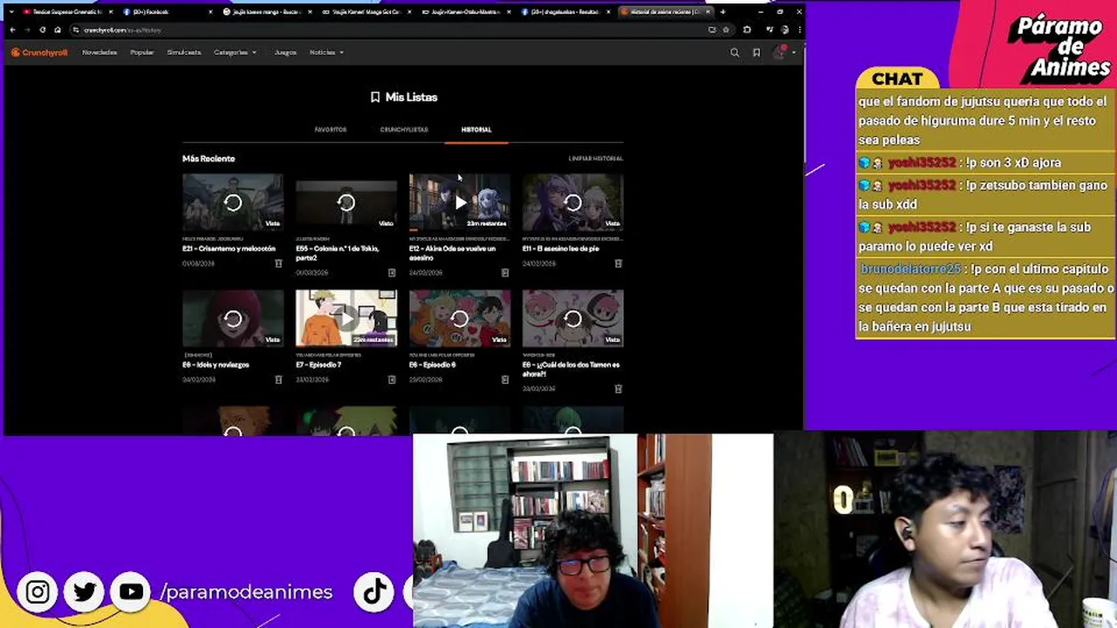
Task: Go back with the browser back arrow
Action: pos(12,30)
